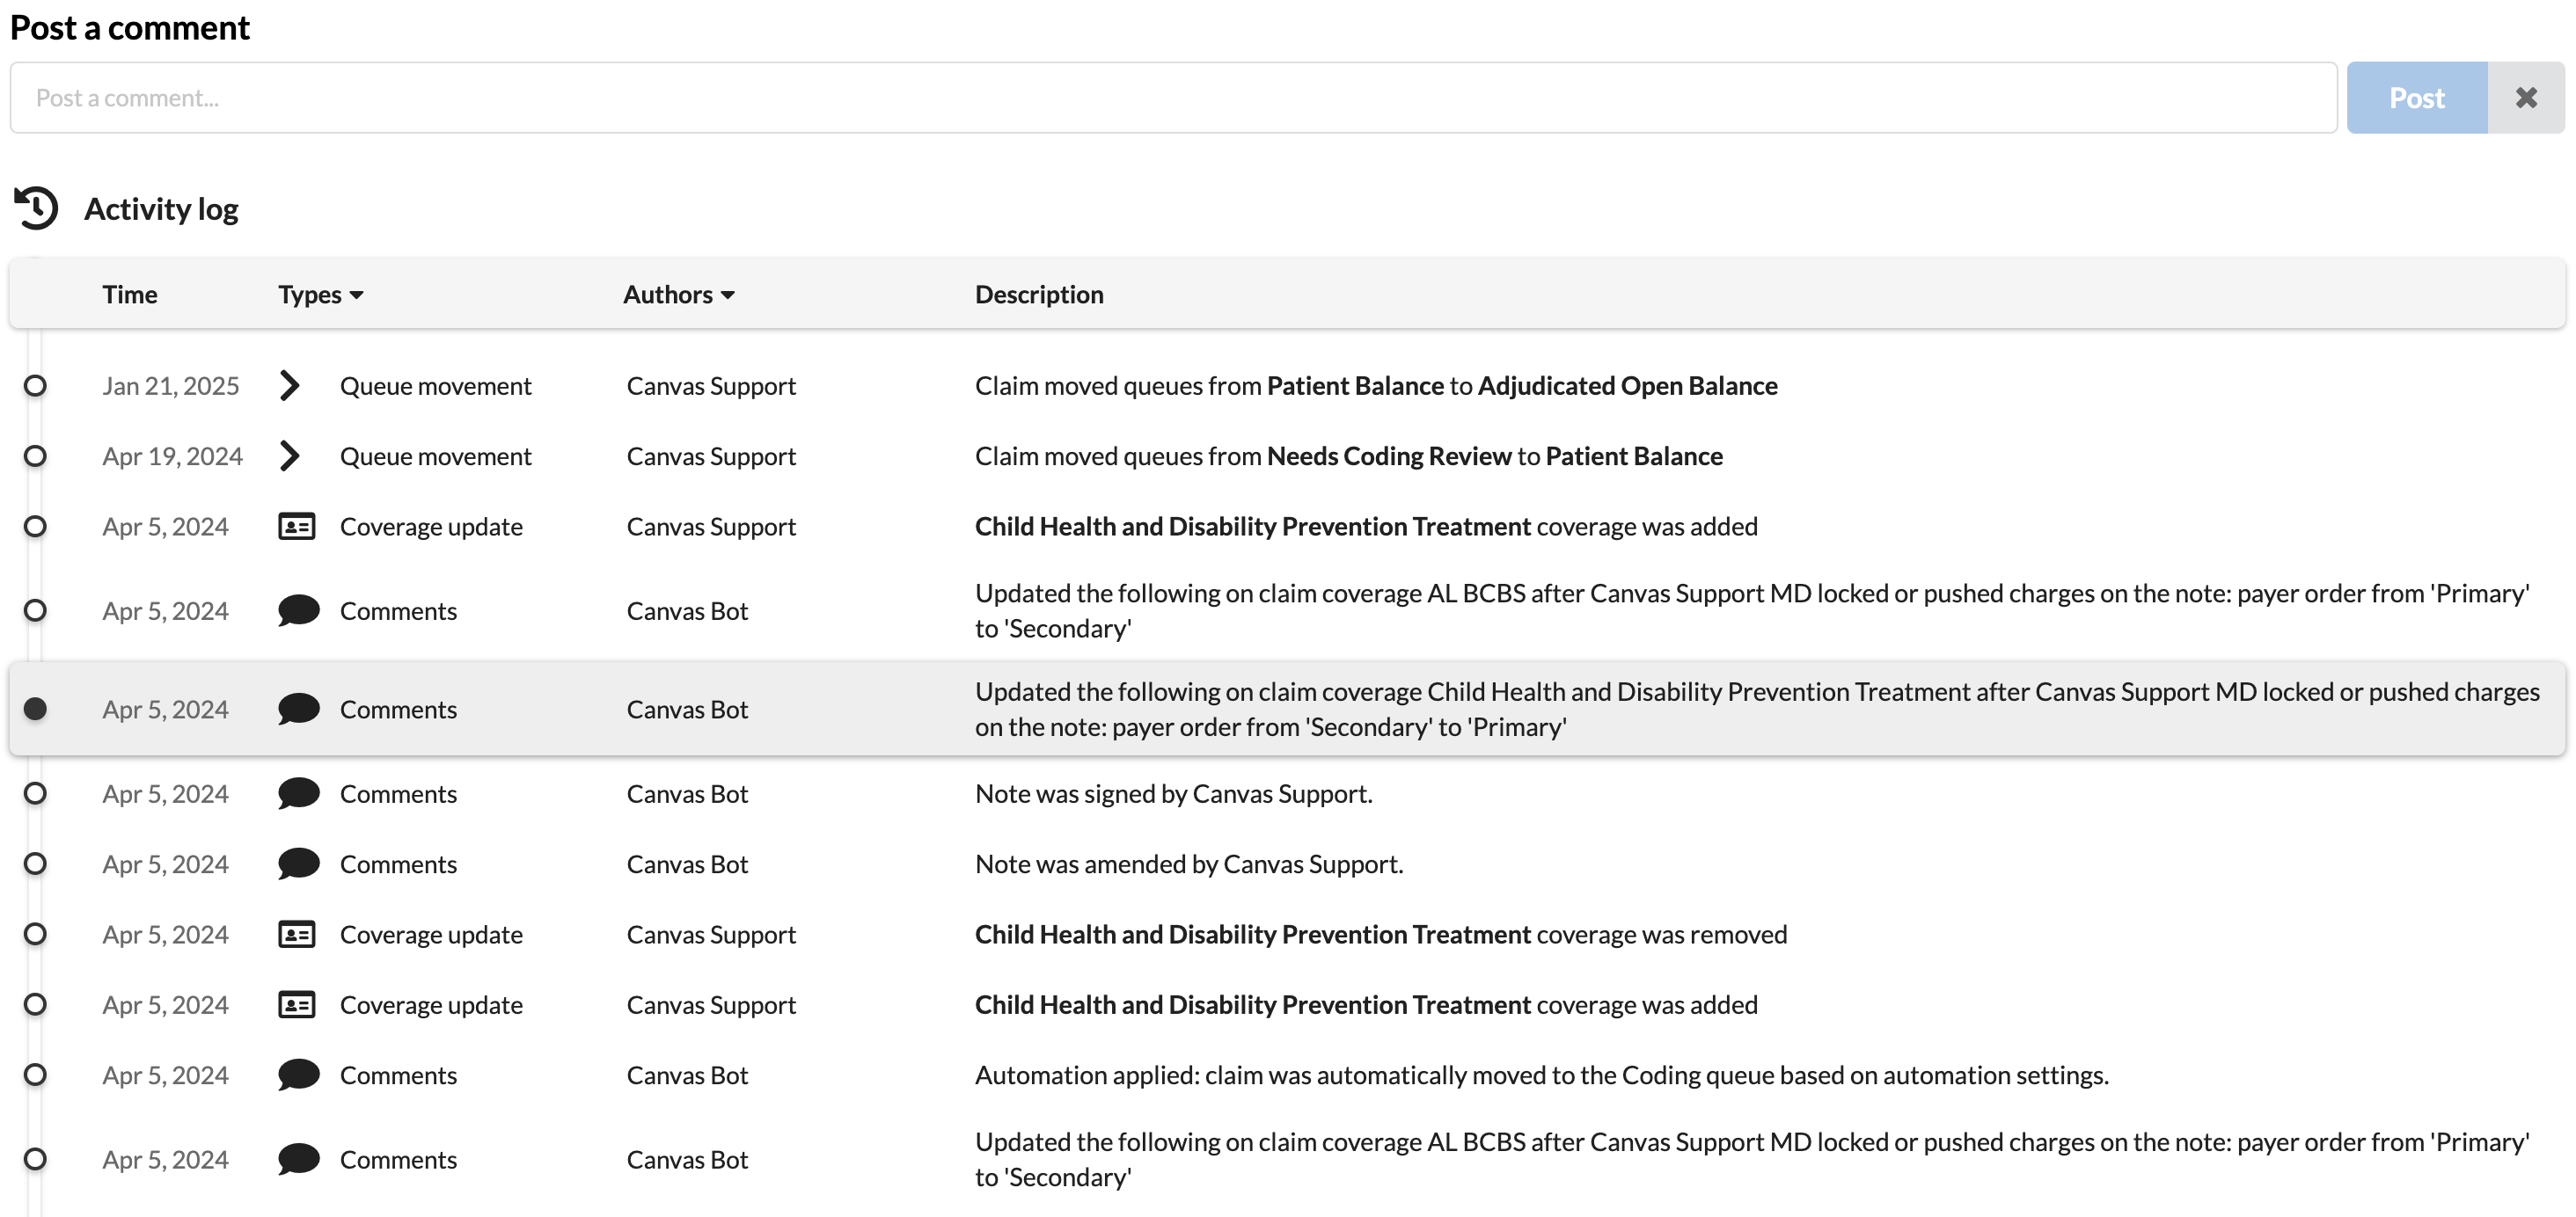Click the comment bubble beside 'Note was signed' entry

298,794
